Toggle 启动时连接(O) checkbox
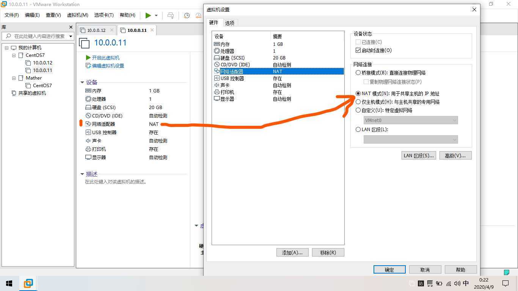 pyautogui.click(x=358, y=50)
